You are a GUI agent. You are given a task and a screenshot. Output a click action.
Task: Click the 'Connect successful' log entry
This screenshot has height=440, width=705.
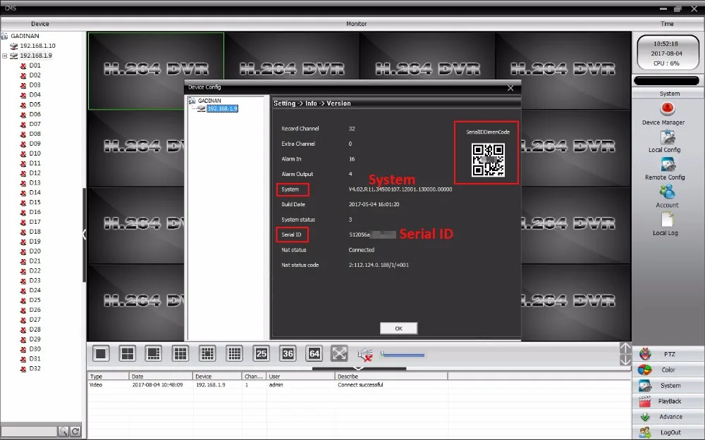coord(360,385)
